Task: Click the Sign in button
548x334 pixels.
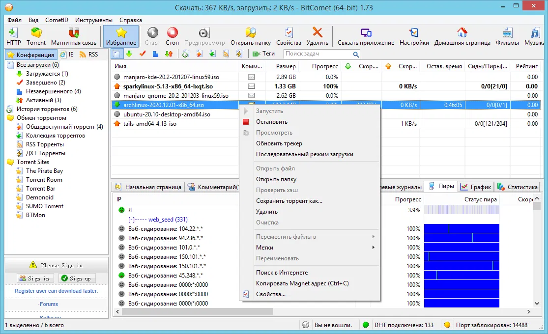Action: (34, 278)
